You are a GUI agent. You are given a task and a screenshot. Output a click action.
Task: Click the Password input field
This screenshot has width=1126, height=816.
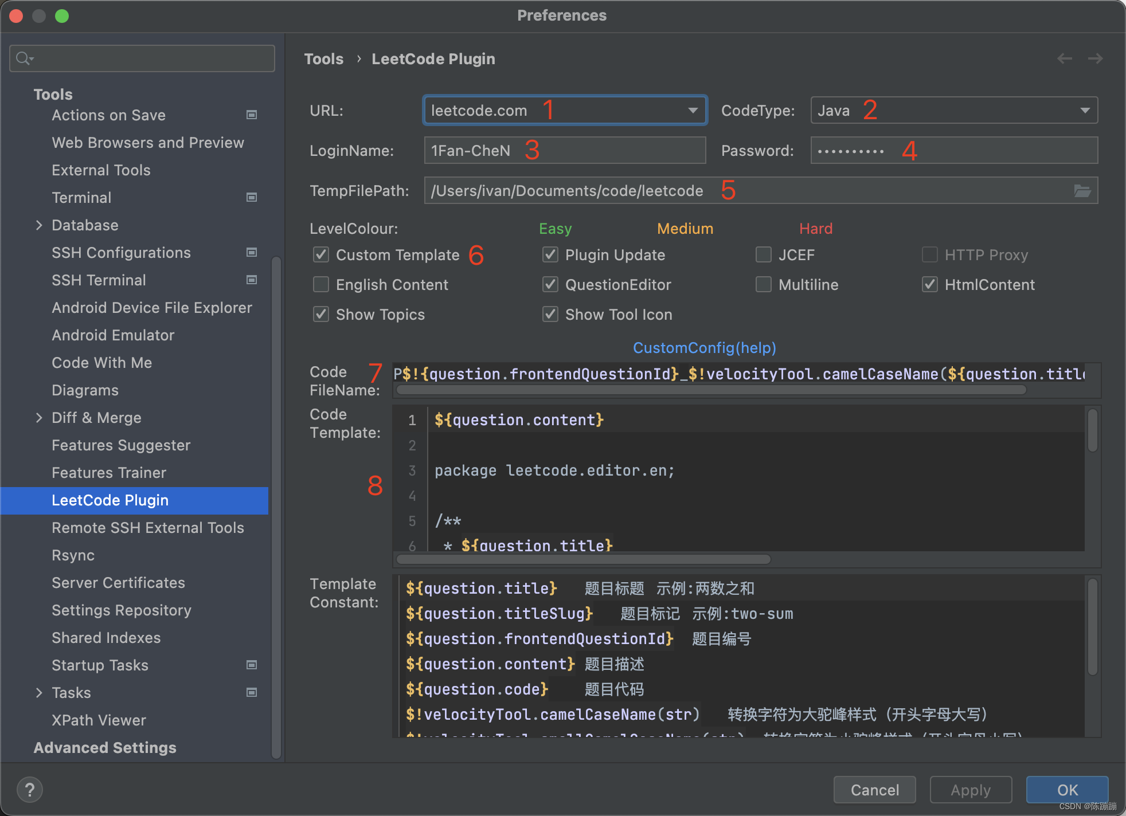954,150
